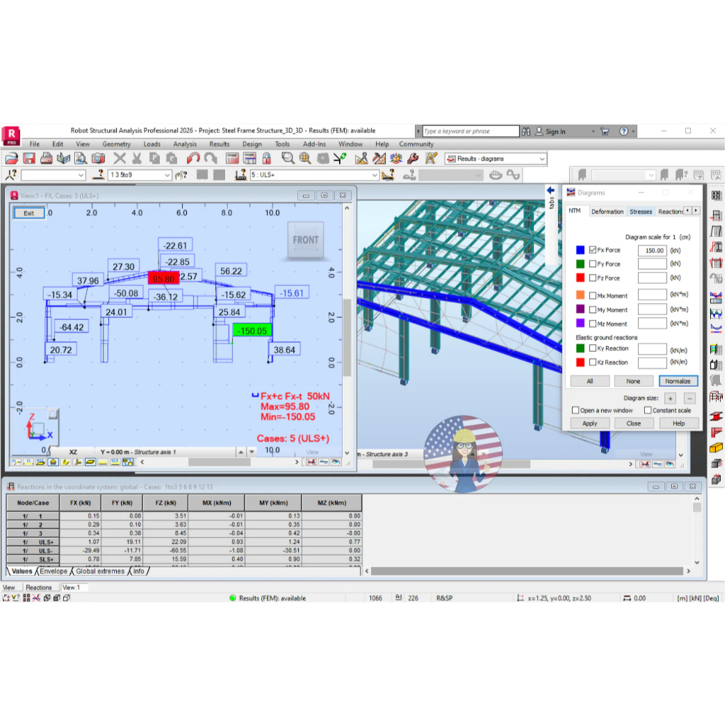The width and height of the screenshot is (725, 725).
Task: Click the Exit button in View:1
Action: tap(28, 213)
